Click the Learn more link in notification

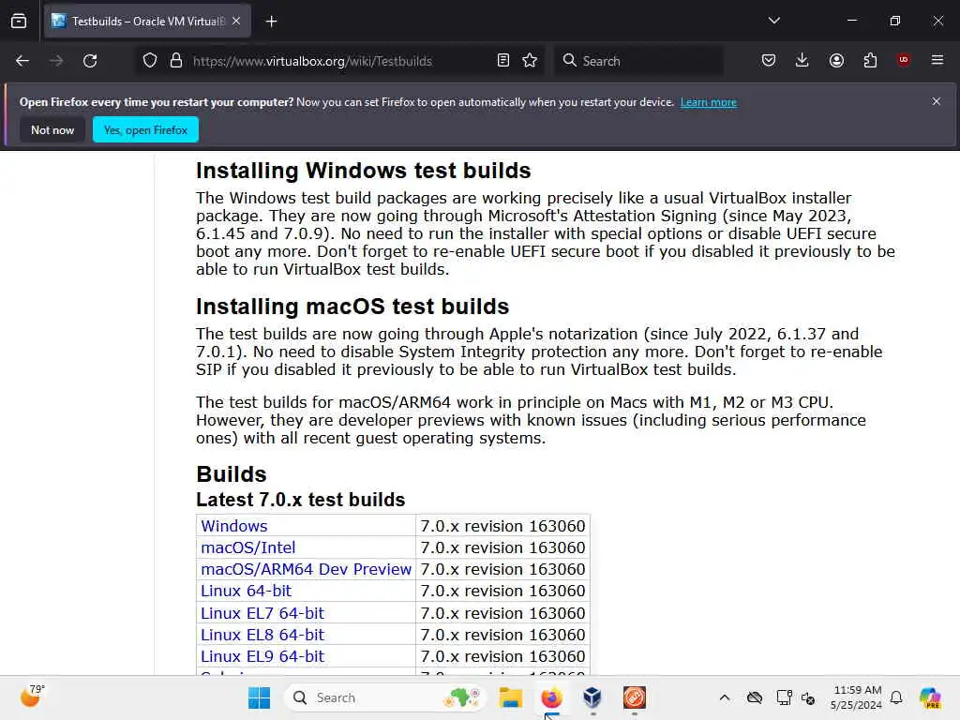tap(709, 102)
